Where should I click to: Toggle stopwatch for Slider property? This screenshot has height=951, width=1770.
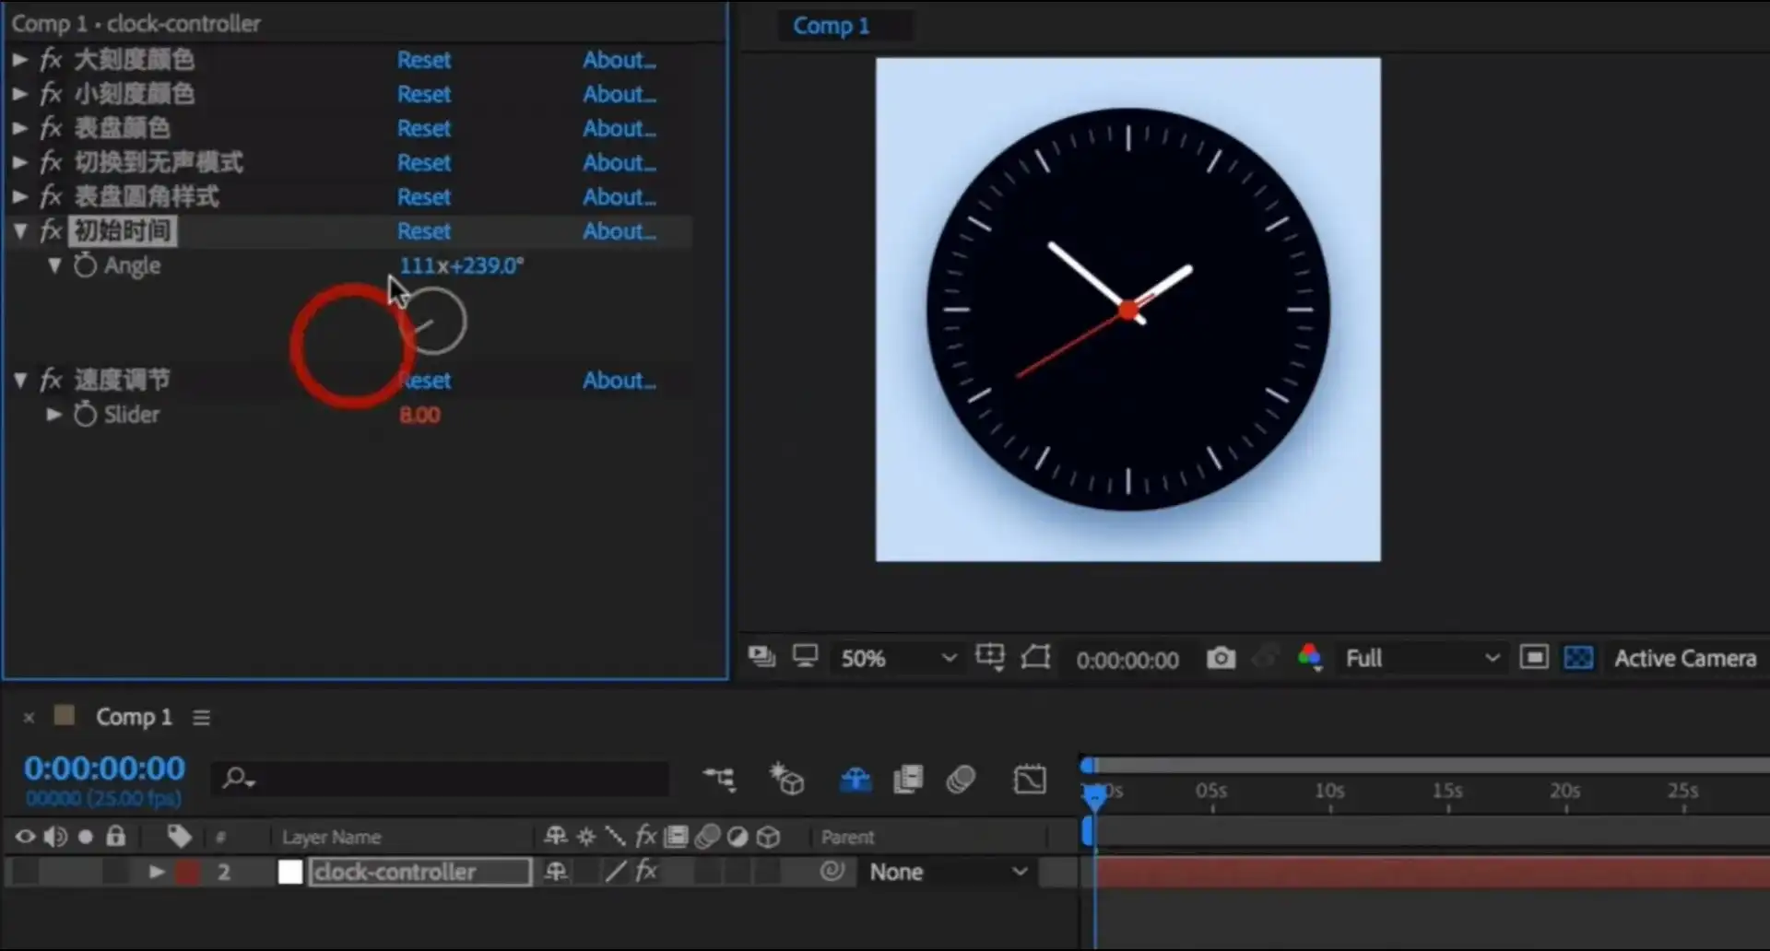tap(85, 415)
